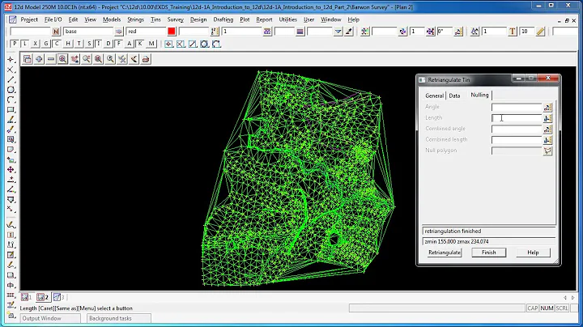Open the Combined length picker icon
Viewport: 583px width, 327px height.
(x=547, y=140)
